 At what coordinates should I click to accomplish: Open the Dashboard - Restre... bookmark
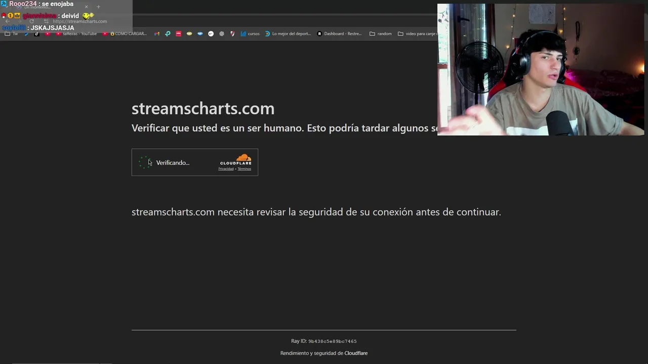339,34
